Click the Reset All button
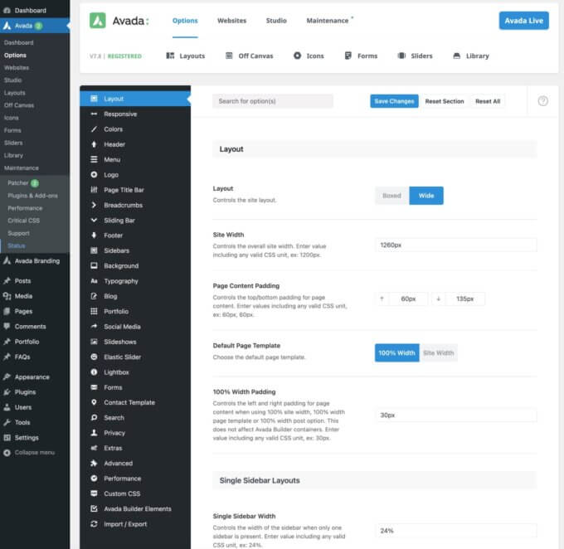This screenshot has height=549, width=564. click(488, 101)
